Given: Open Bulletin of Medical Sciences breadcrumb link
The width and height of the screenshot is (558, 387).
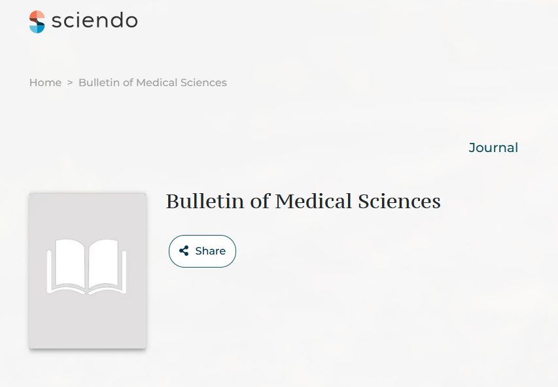Looking at the screenshot, I should point(152,83).
